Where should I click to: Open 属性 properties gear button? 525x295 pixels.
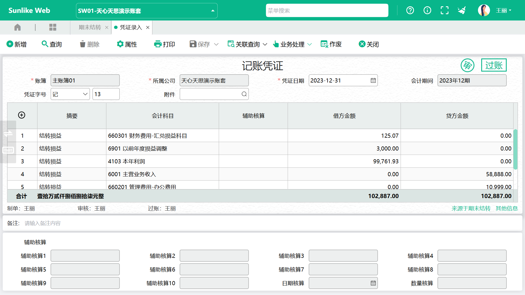tap(127, 44)
